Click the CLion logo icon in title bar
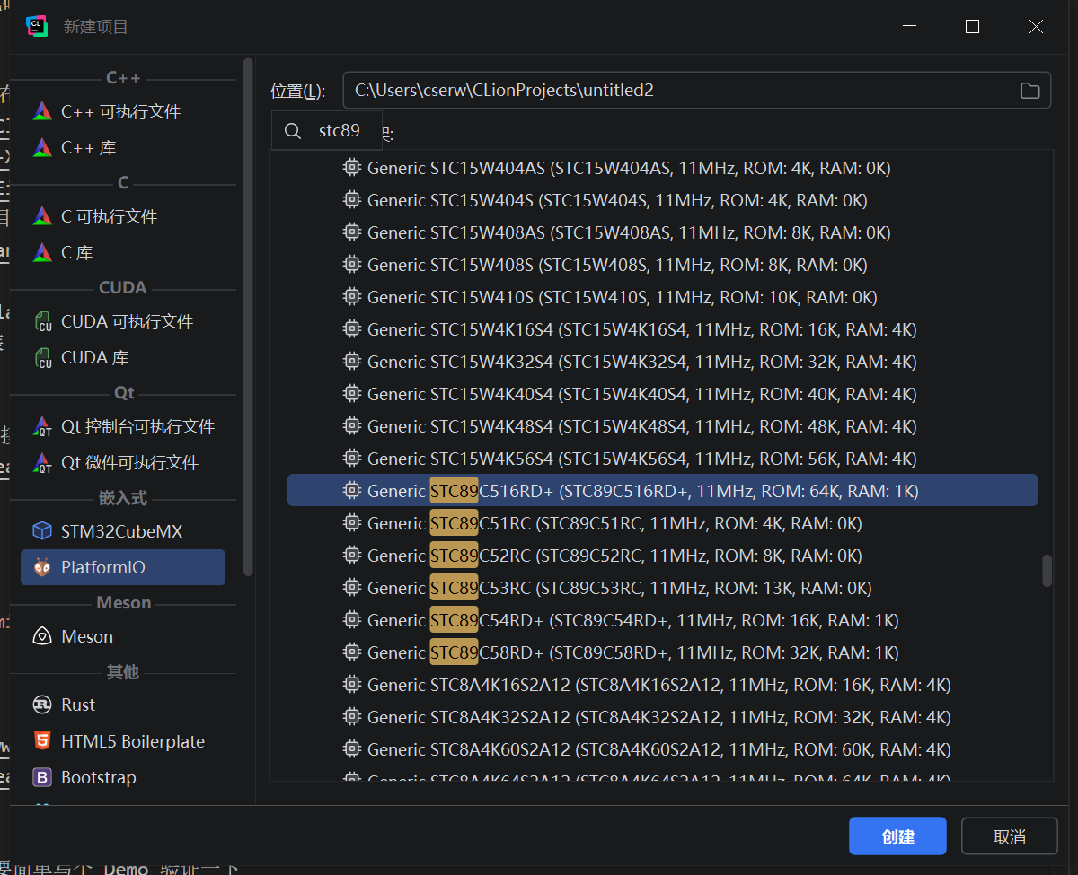 tap(37, 27)
